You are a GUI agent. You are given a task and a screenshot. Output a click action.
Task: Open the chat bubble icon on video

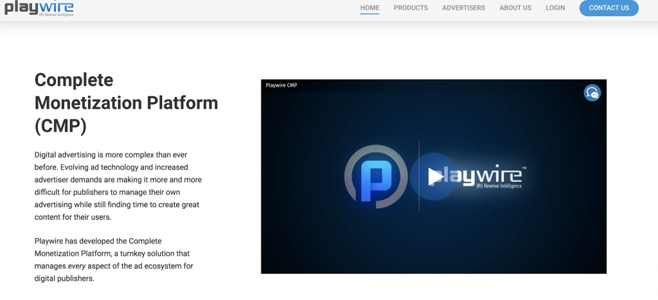(x=592, y=93)
